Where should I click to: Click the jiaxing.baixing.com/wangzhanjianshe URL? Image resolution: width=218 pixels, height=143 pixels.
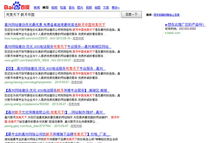click(29, 82)
